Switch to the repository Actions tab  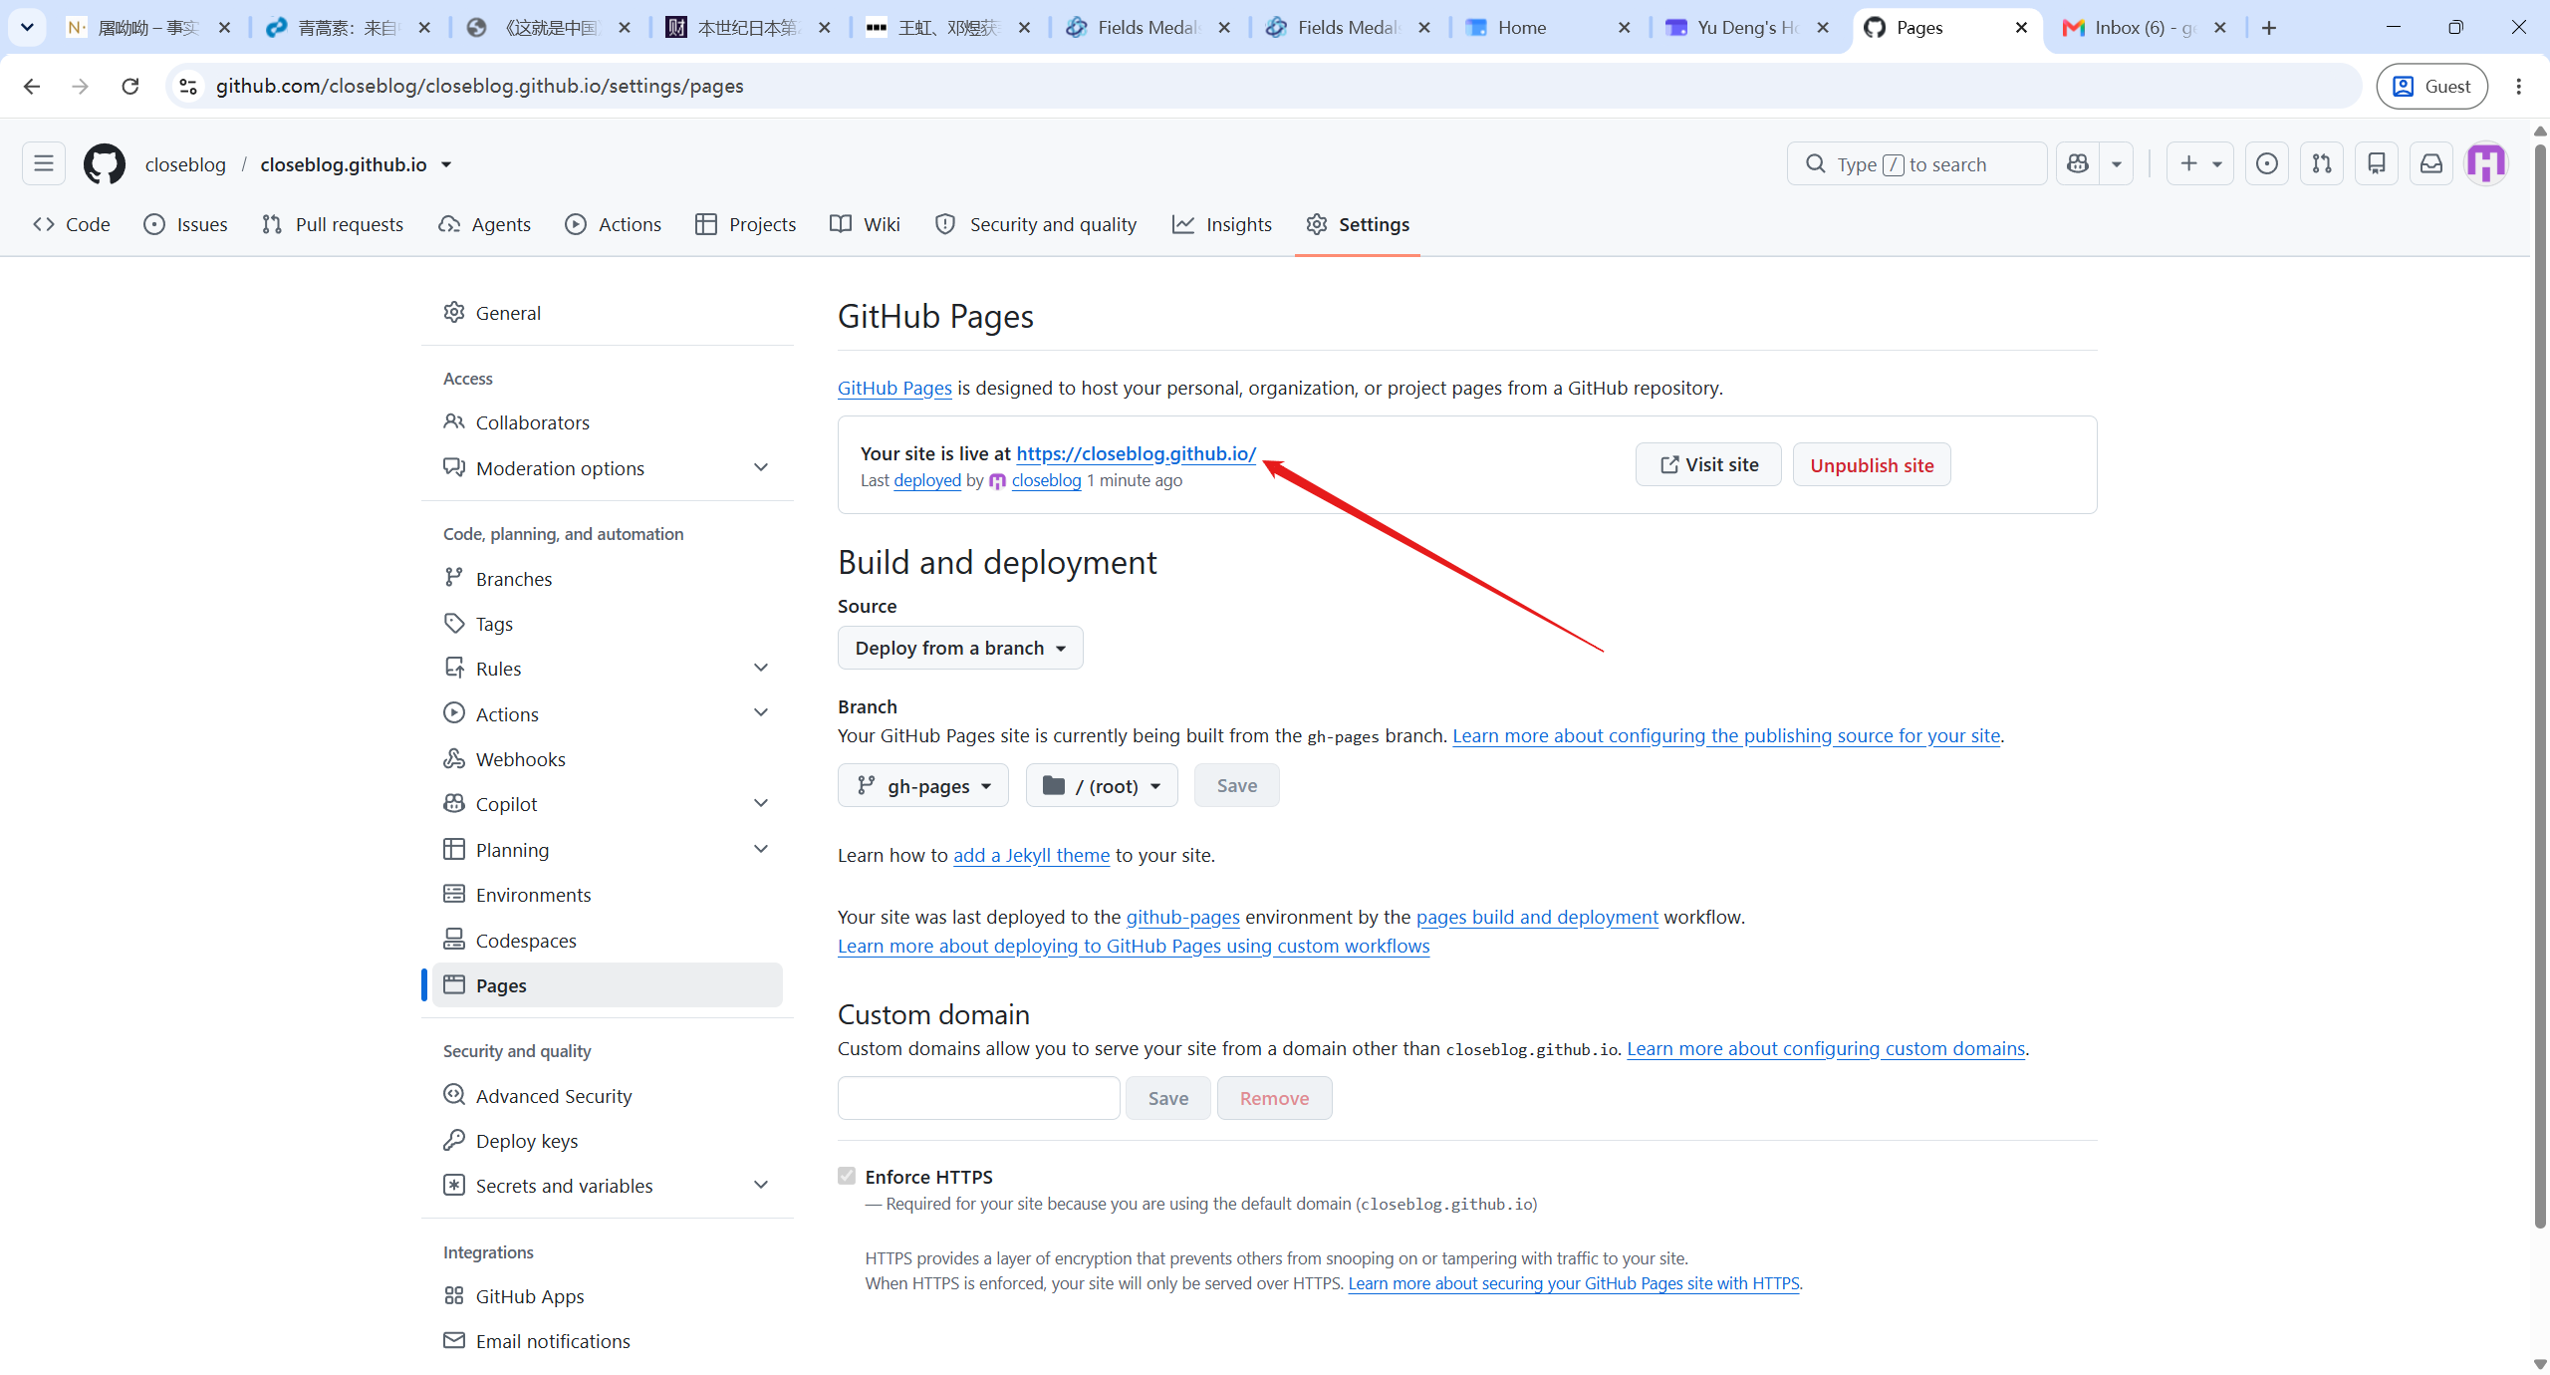(614, 224)
